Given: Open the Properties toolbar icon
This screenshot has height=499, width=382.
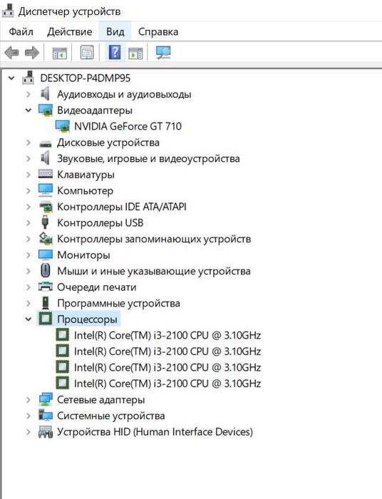Looking at the screenshot, I should (87, 53).
